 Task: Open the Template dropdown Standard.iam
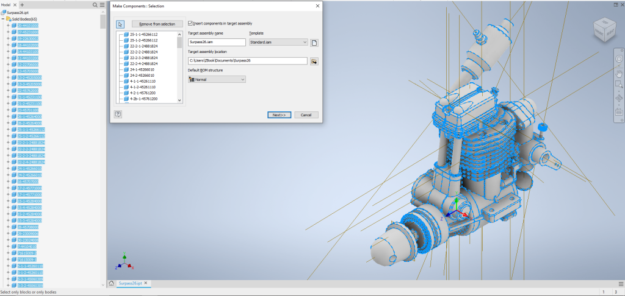[278, 43]
